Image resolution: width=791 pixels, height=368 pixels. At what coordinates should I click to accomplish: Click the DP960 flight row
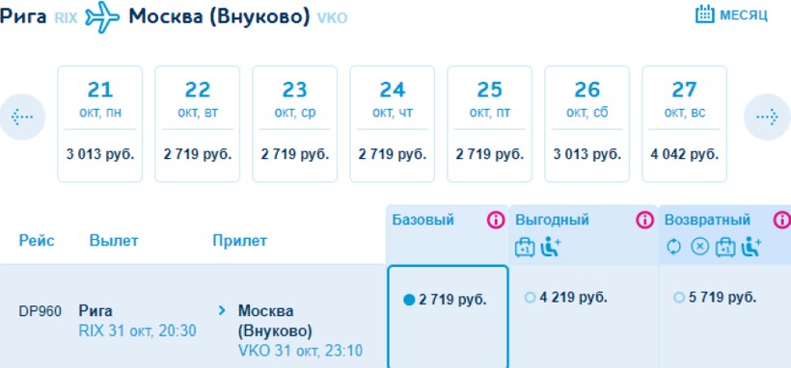coord(193,316)
